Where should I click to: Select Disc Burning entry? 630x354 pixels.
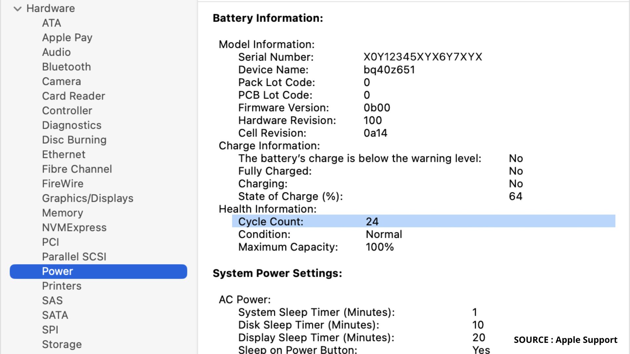(74, 140)
